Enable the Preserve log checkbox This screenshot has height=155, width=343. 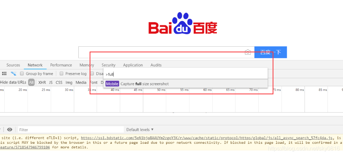[x=62, y=74]
